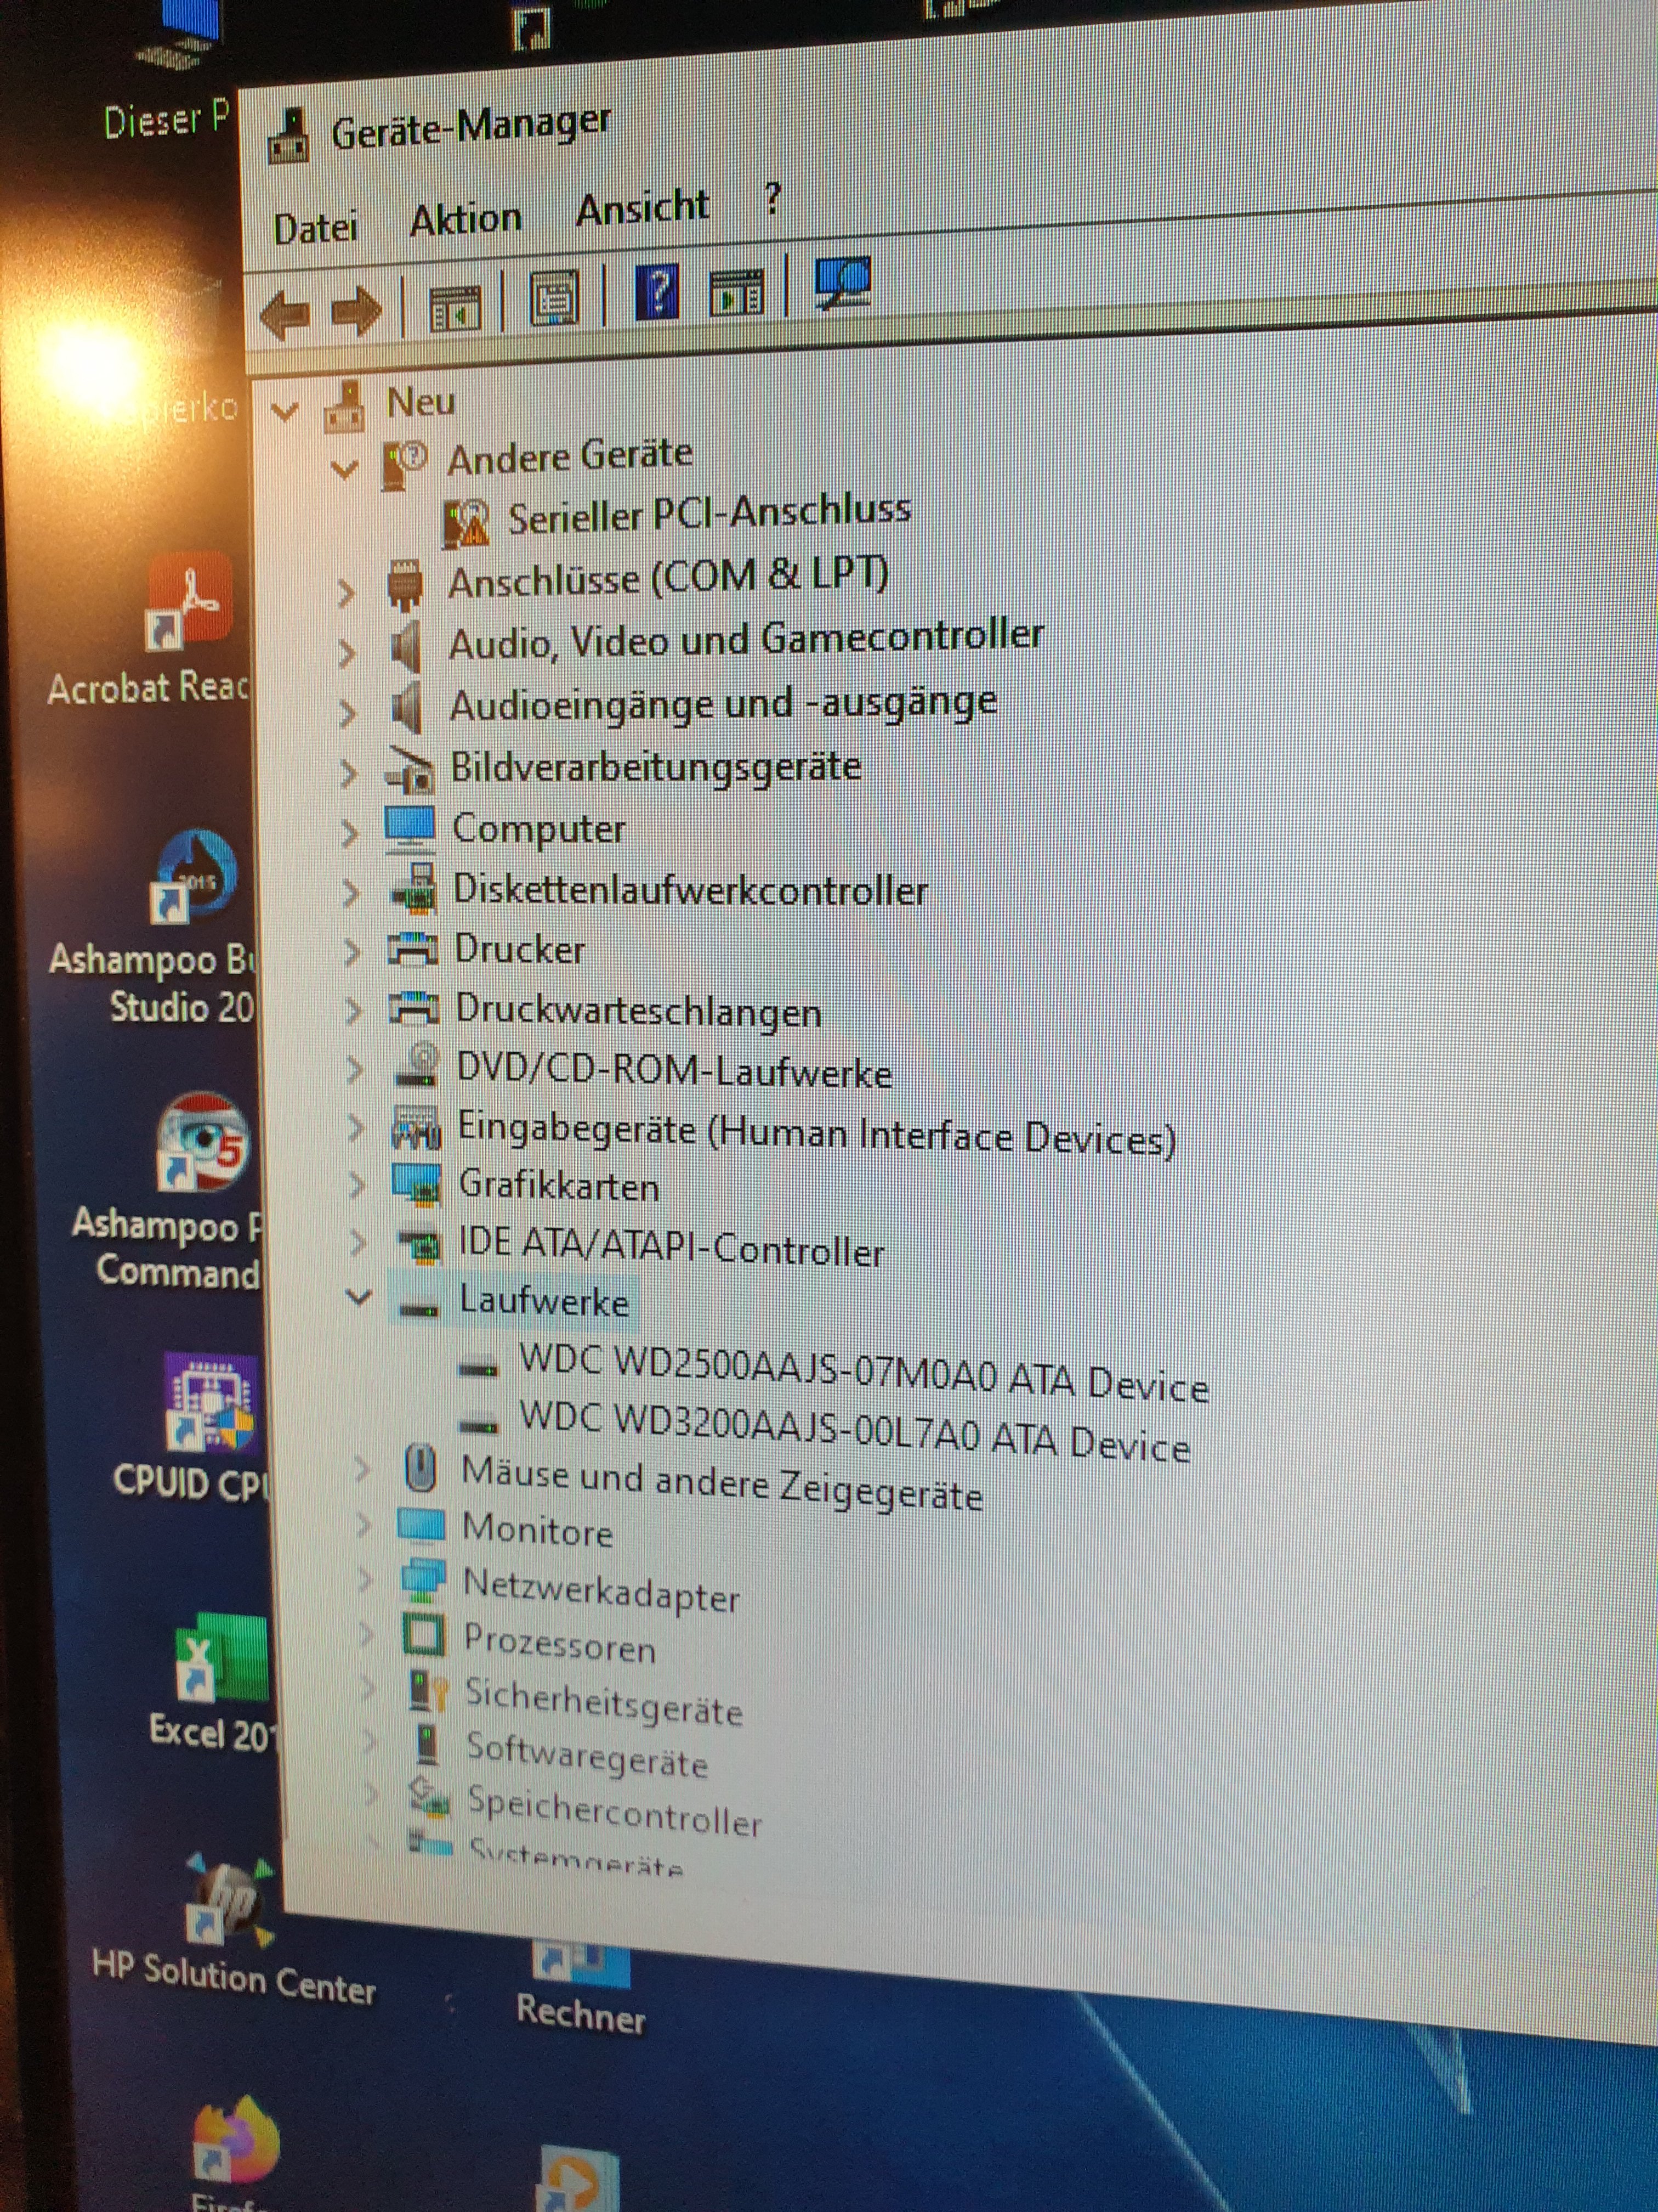
Task: Click the Druckwarteschlangen printer icon
Action: tap(414, 1008)
